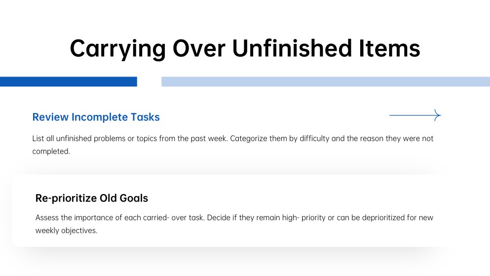
Task: Open the 'Review Incomplete Tasks' heading
Action: pyautogui.click(x=96, y=117)
